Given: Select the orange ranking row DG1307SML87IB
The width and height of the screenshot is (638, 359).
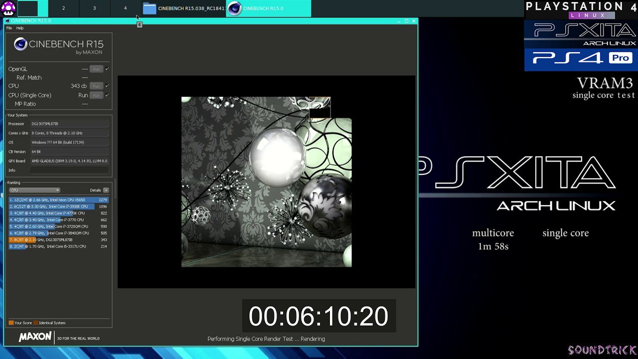Looking at the screenshot, I should pos(58,240).
